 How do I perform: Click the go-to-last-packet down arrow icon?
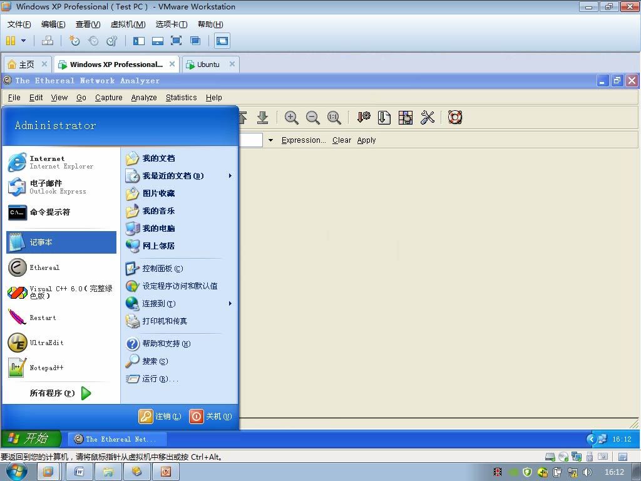pos(262,118)
